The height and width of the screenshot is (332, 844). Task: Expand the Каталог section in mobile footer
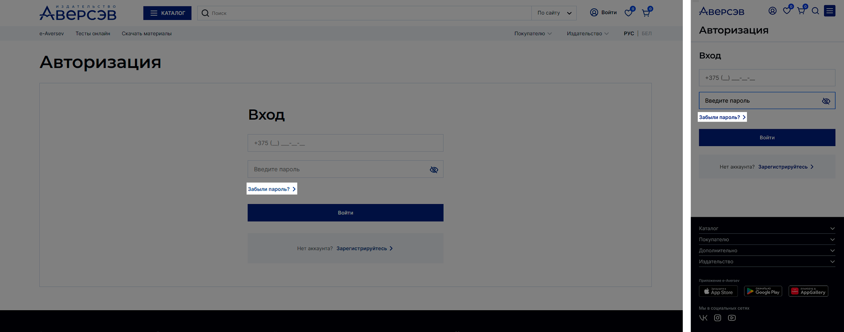pyautogui.click(x=767, y=229)
